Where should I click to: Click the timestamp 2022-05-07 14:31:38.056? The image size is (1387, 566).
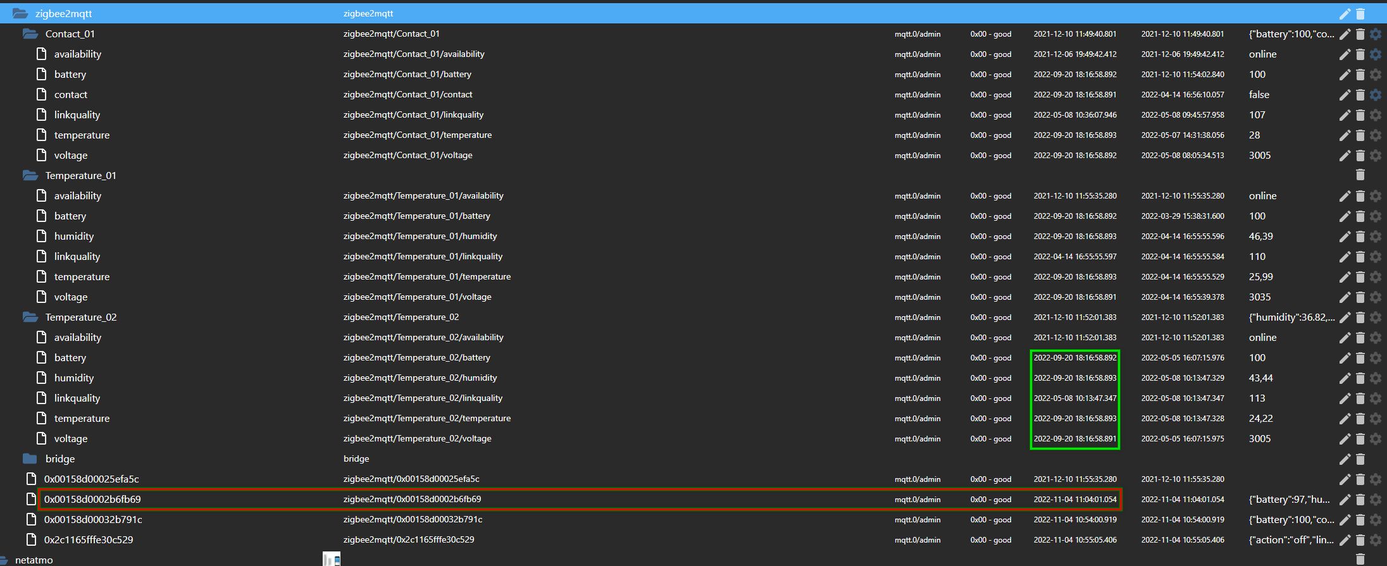[x=1183, y=135]
